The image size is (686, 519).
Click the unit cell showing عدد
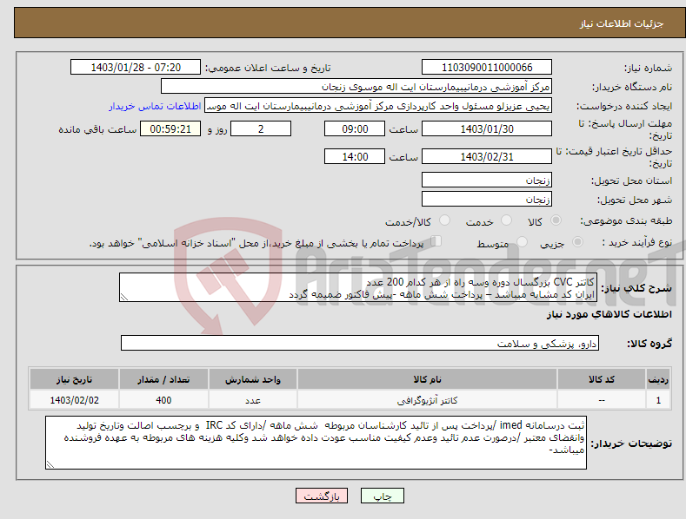[x=252, y=400]
